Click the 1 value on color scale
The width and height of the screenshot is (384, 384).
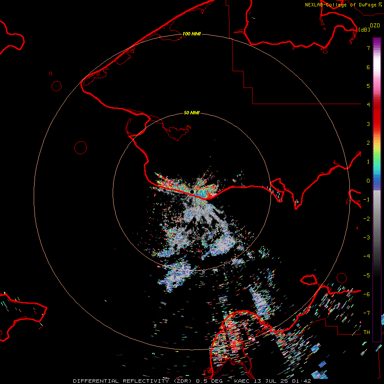pyautogui.click(x=368, y=162)
